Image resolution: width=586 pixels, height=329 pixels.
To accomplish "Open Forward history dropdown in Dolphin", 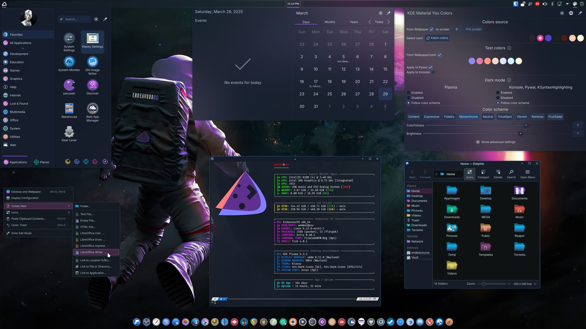I will pos(431,179).
